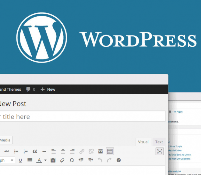Image resolution: width=201 pixels, height=175 pixels.
Task: Align text left
Action: 54,152
